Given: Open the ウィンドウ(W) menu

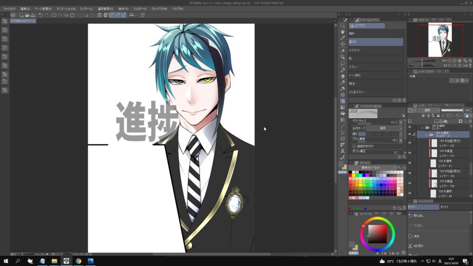Looking at the screenshot, I should [159, 9].
